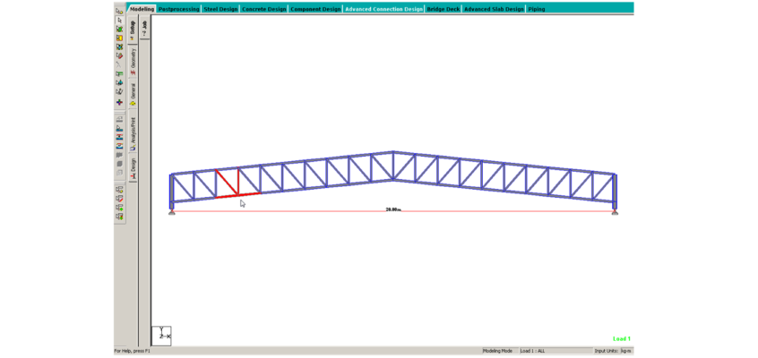The height and width of the screenshot is (358, 758).
Task: Select the Beams Cursor arrow tool
Action: (119, 20)
